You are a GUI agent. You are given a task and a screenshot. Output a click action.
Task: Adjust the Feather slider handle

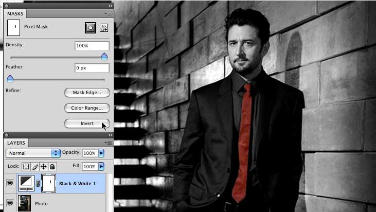point(10,78)
